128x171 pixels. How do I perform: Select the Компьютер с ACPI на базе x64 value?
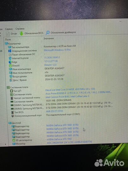(60, 46)
